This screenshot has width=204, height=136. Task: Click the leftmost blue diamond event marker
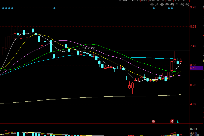point(3,8)
